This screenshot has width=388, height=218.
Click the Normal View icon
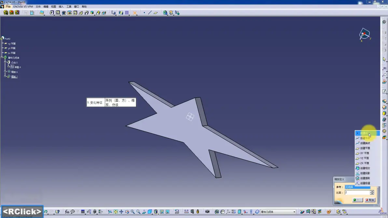144,212
